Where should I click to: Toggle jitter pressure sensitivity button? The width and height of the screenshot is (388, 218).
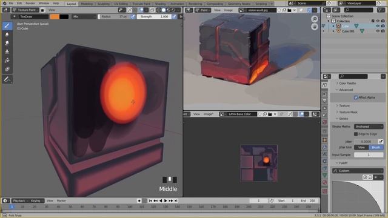click(x=381, y=141)
